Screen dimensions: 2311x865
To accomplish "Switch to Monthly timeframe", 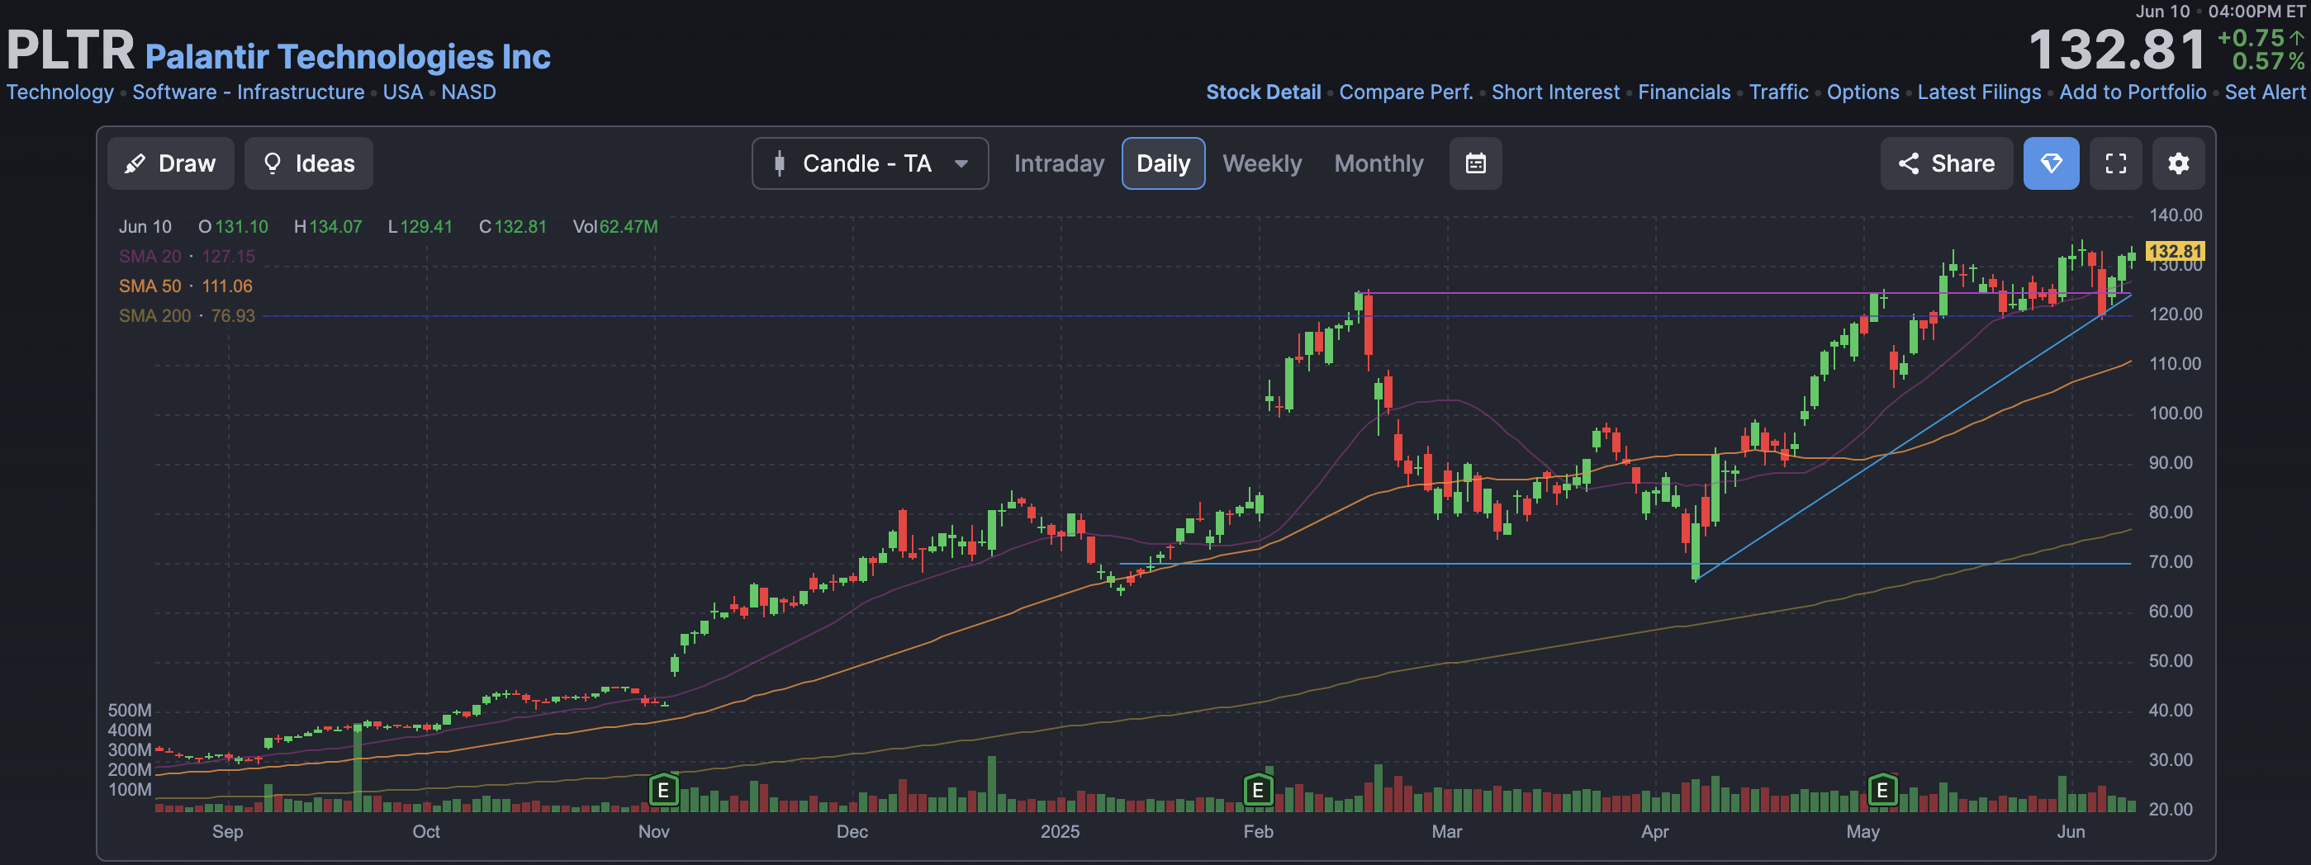I will click(x=1378, y=163).
